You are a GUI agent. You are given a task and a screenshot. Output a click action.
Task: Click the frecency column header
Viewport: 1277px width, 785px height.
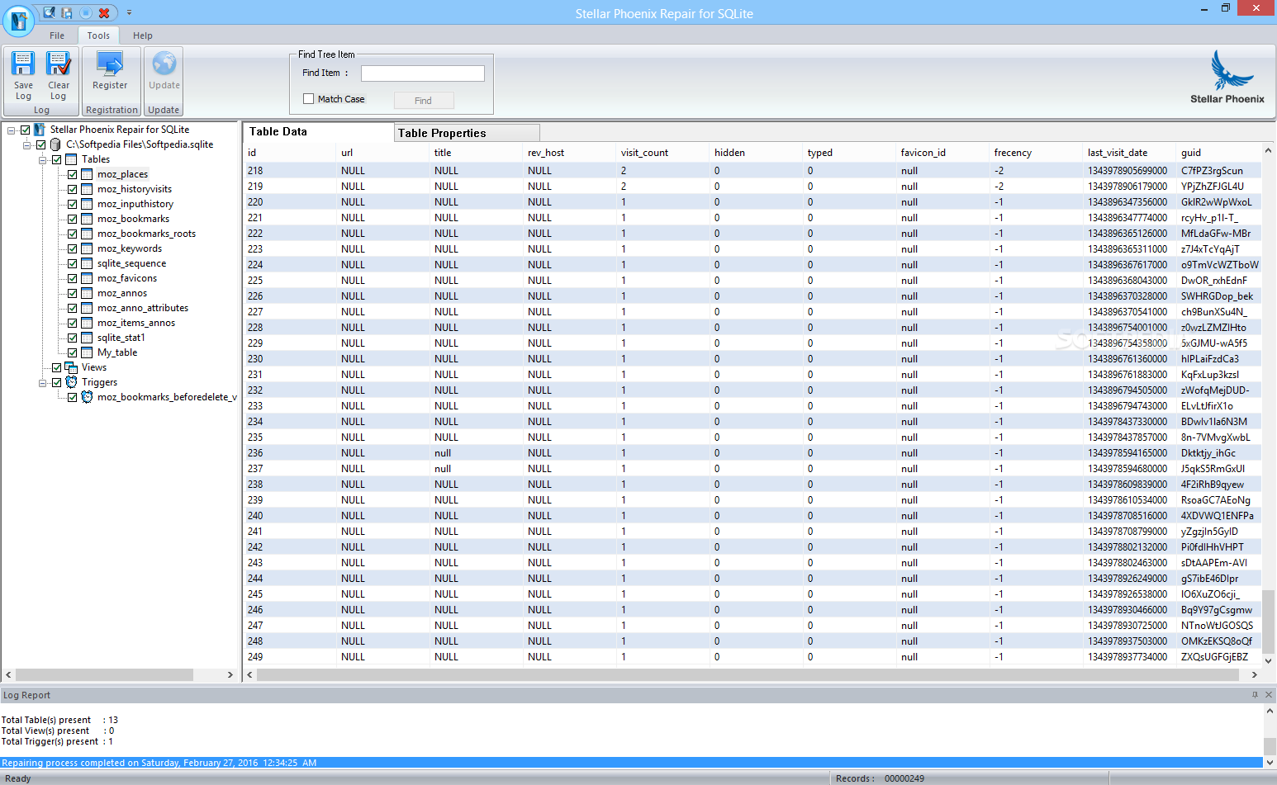point(1037,153)
